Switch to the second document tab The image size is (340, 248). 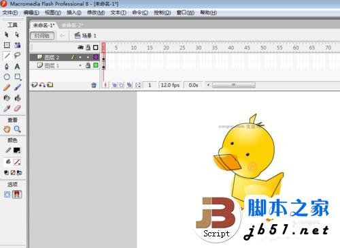click(x=72, y=25)
